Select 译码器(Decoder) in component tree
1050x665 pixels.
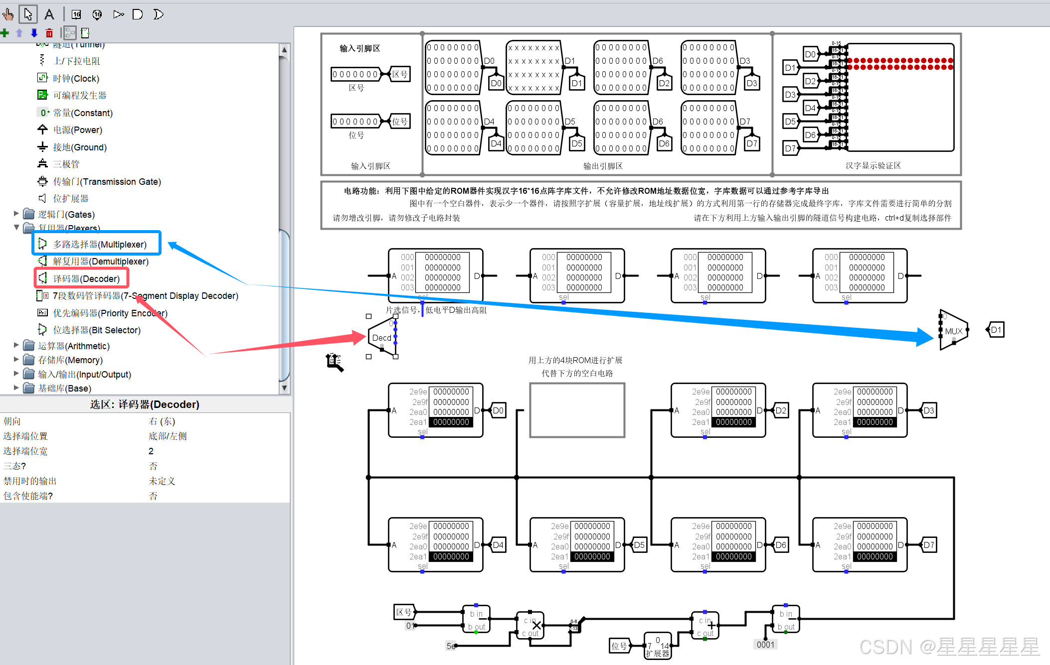(86, 279)
